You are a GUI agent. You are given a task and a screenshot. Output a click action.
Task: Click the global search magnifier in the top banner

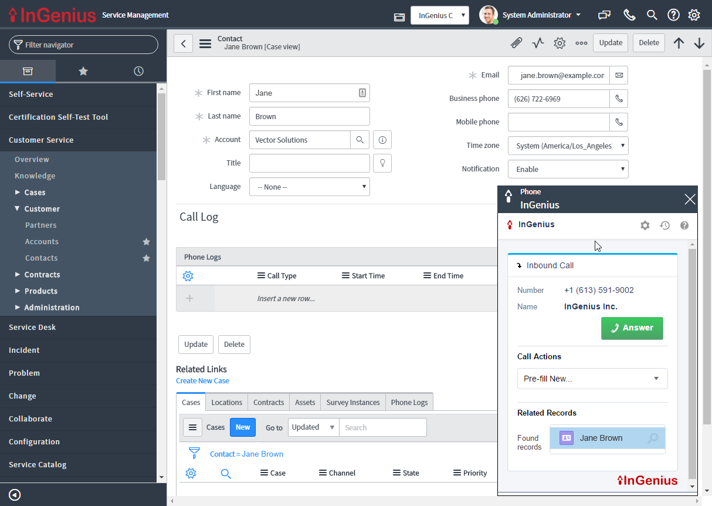(652, 15)
